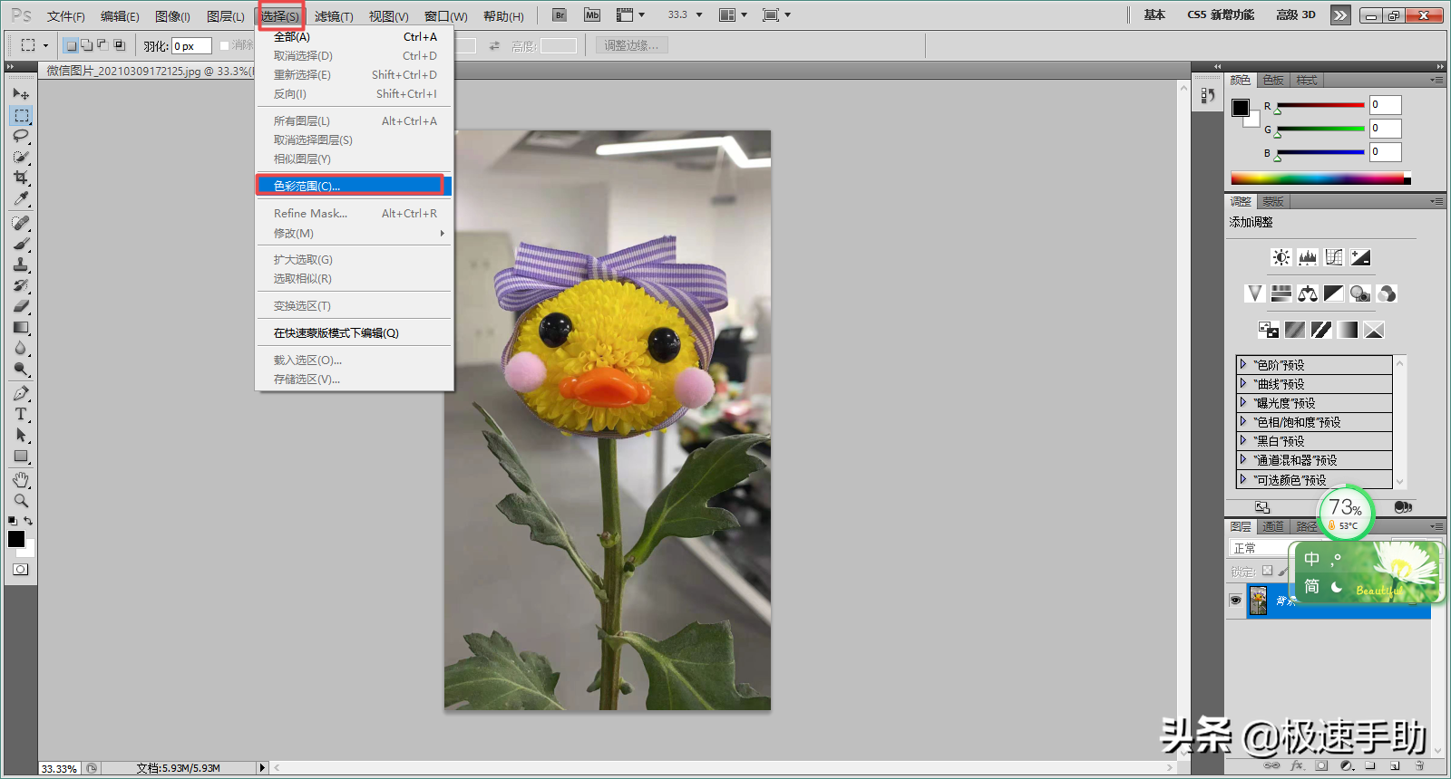This screenshot has width=1451, height=779.
Task: Launch Adobe Bridge from the Br icon
Action: (560, 14)
